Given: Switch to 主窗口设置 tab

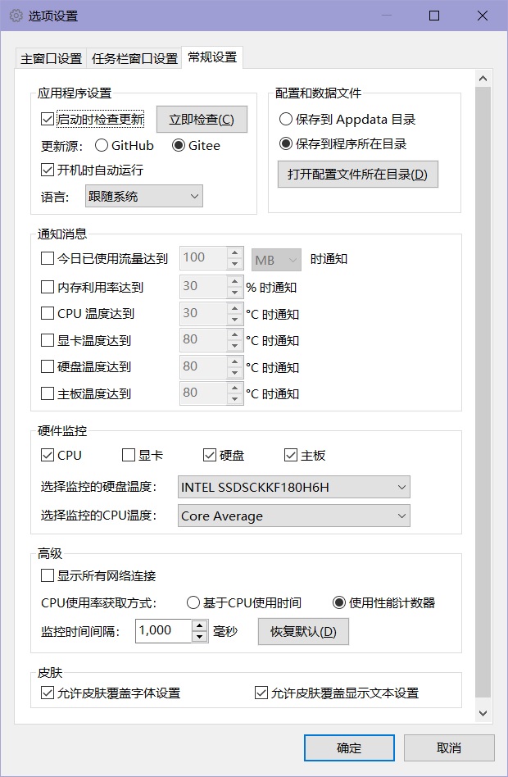Looking at the screenshot, I should tap(51, 59).
